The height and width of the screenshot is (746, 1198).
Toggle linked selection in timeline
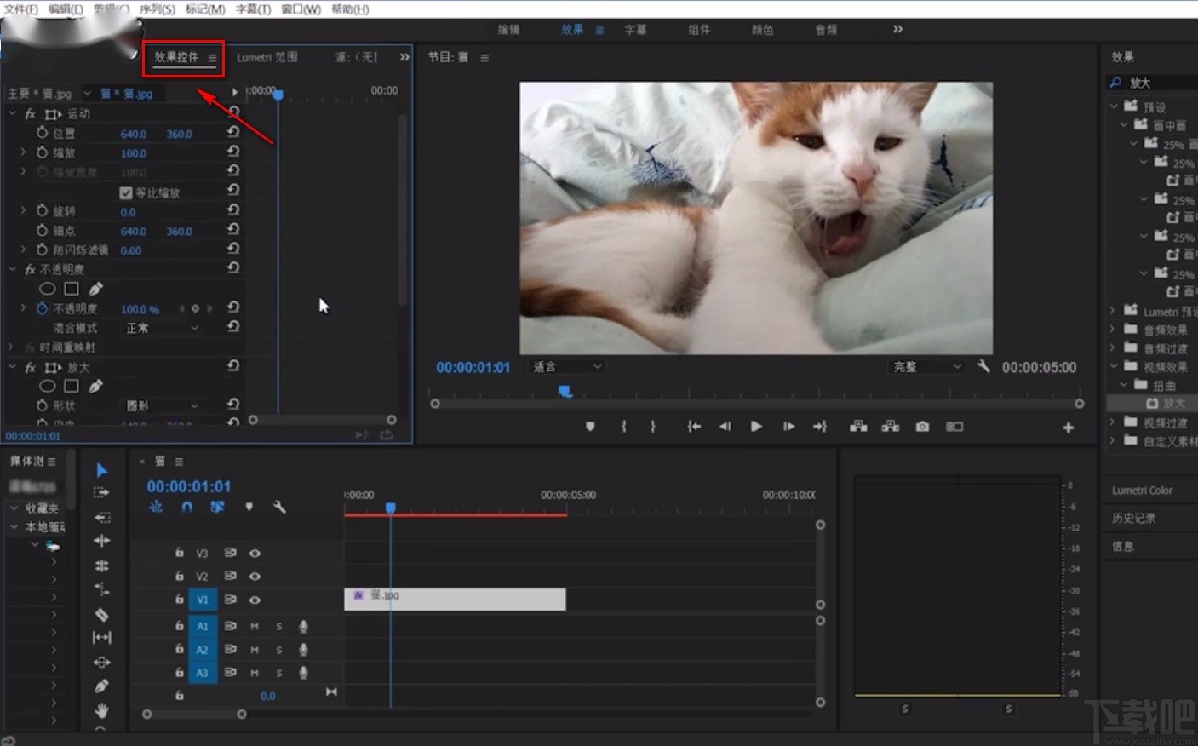tap(217, 507)
